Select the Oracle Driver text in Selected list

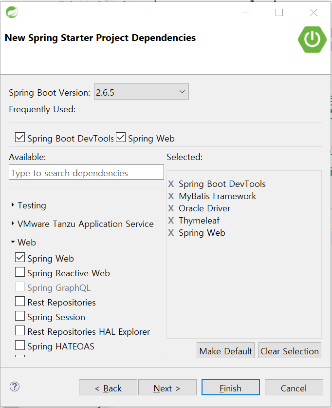point(204,208)
